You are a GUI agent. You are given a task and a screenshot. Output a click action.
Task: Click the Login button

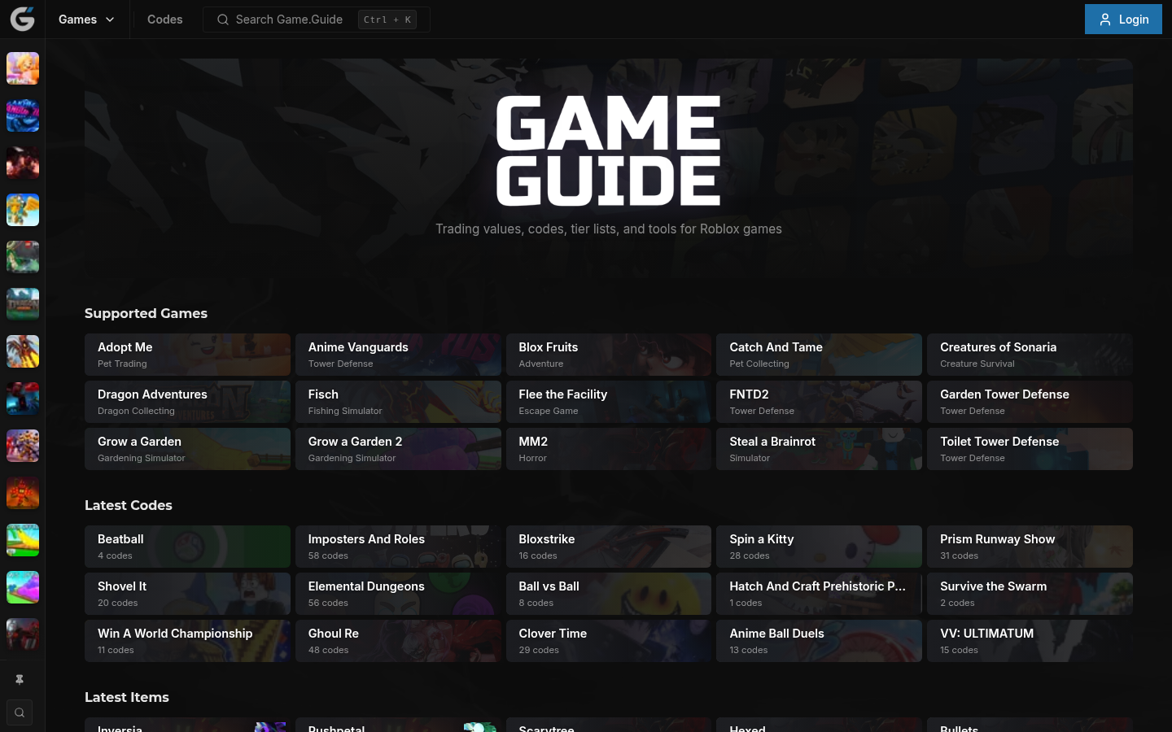1123,20
